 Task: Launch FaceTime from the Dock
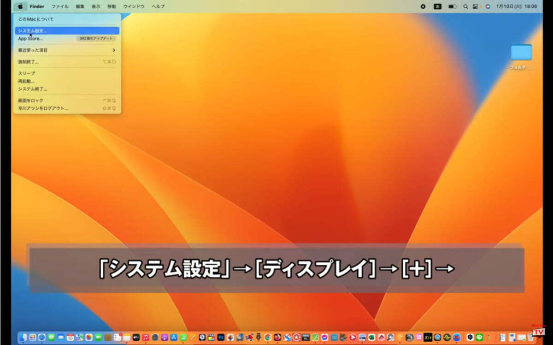(x=98, y=337)
